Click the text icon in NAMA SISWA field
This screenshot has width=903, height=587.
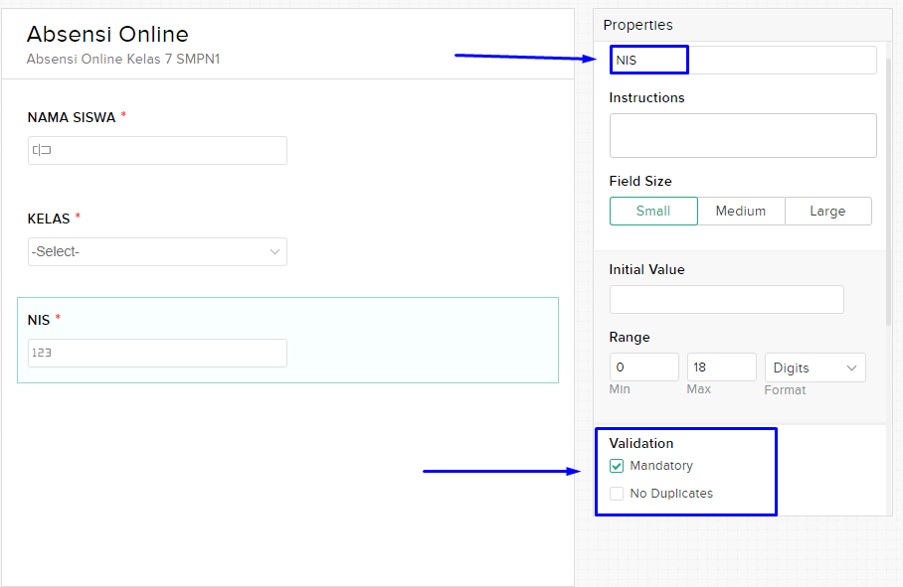coord(42,150)
